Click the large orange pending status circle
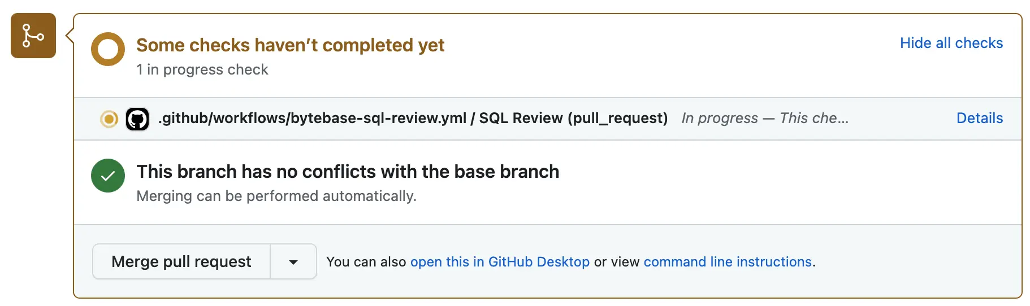This screenshot has width=1030, height=306. [107, 49]
